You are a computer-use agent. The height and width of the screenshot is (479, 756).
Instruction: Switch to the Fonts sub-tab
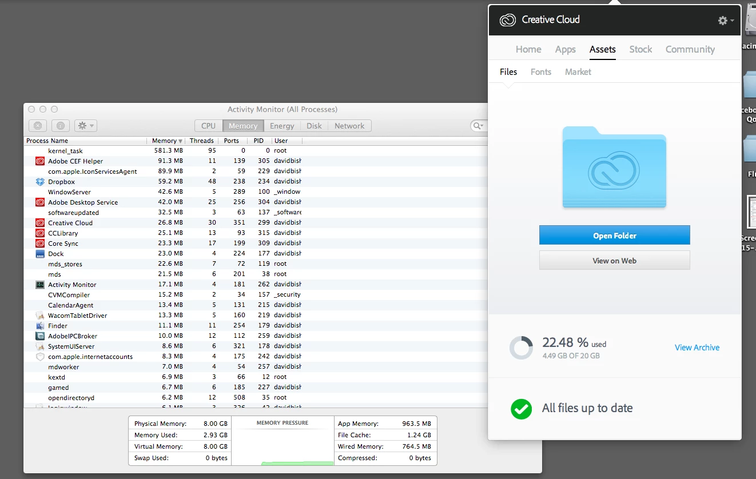pyautogui.click(x=541, y=71)
